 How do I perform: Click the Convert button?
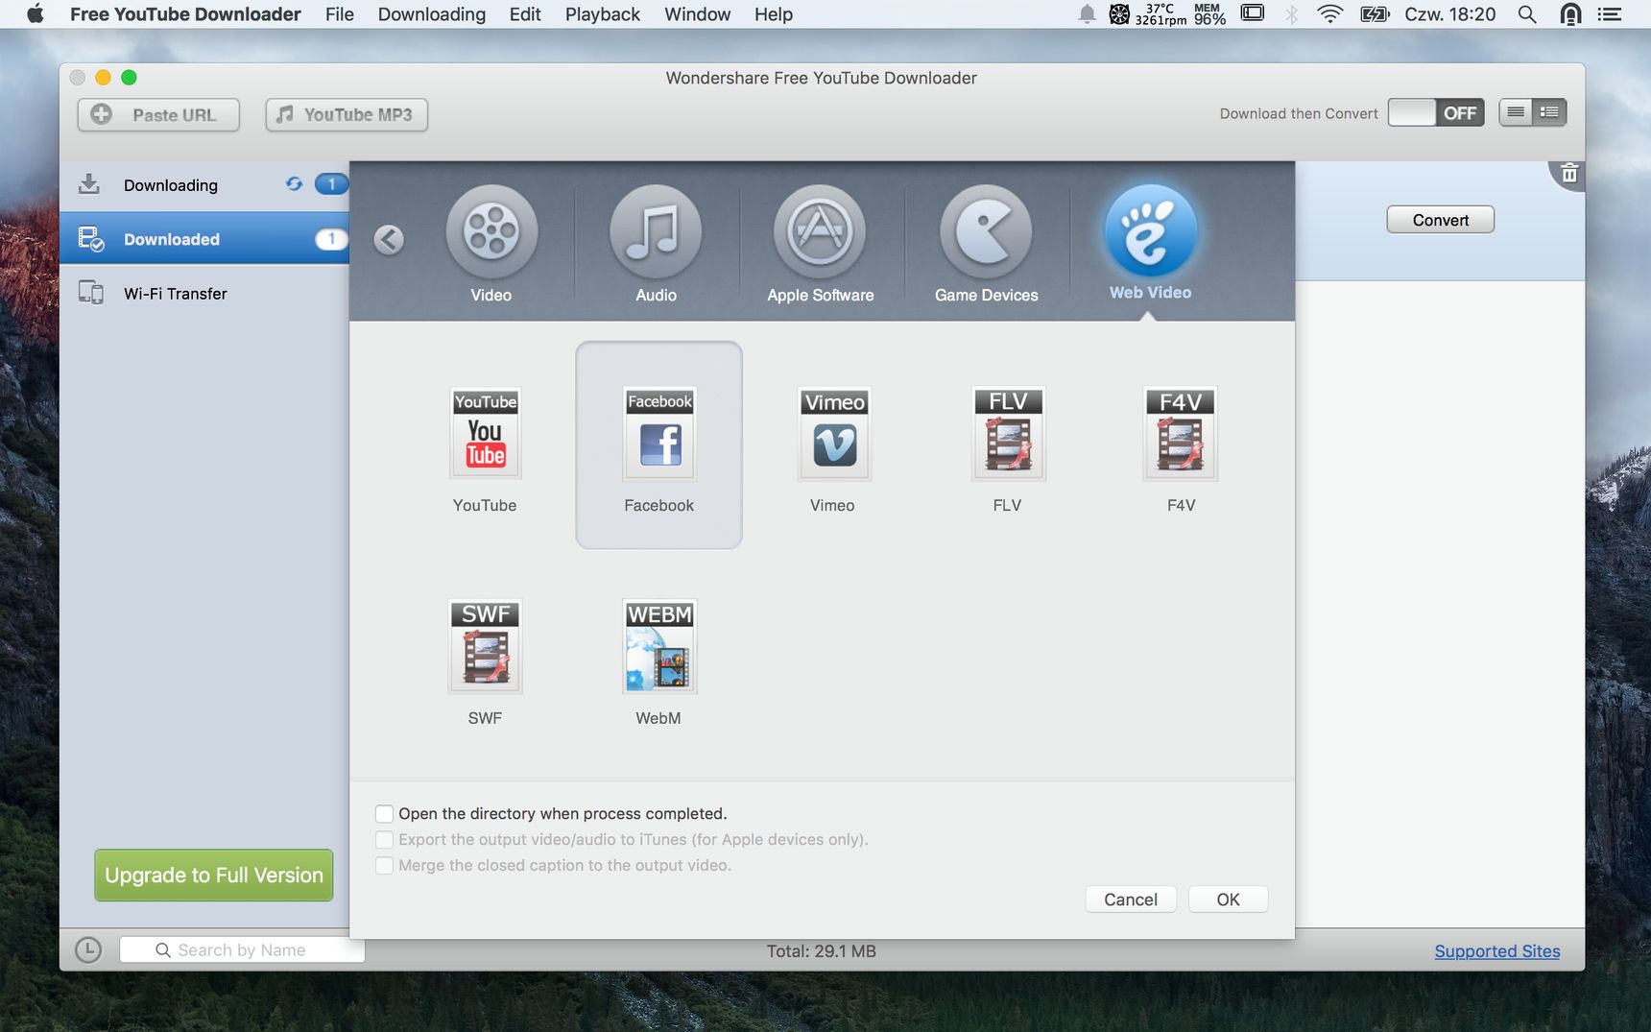tap(1440, 220)
